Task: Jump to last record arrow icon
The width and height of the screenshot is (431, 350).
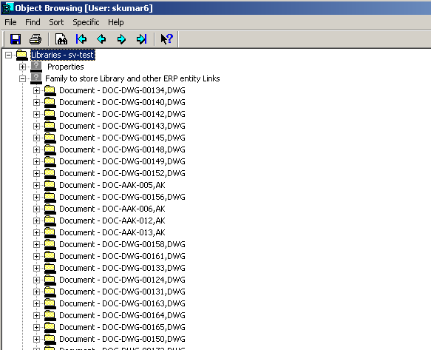Action: (142, 39)
